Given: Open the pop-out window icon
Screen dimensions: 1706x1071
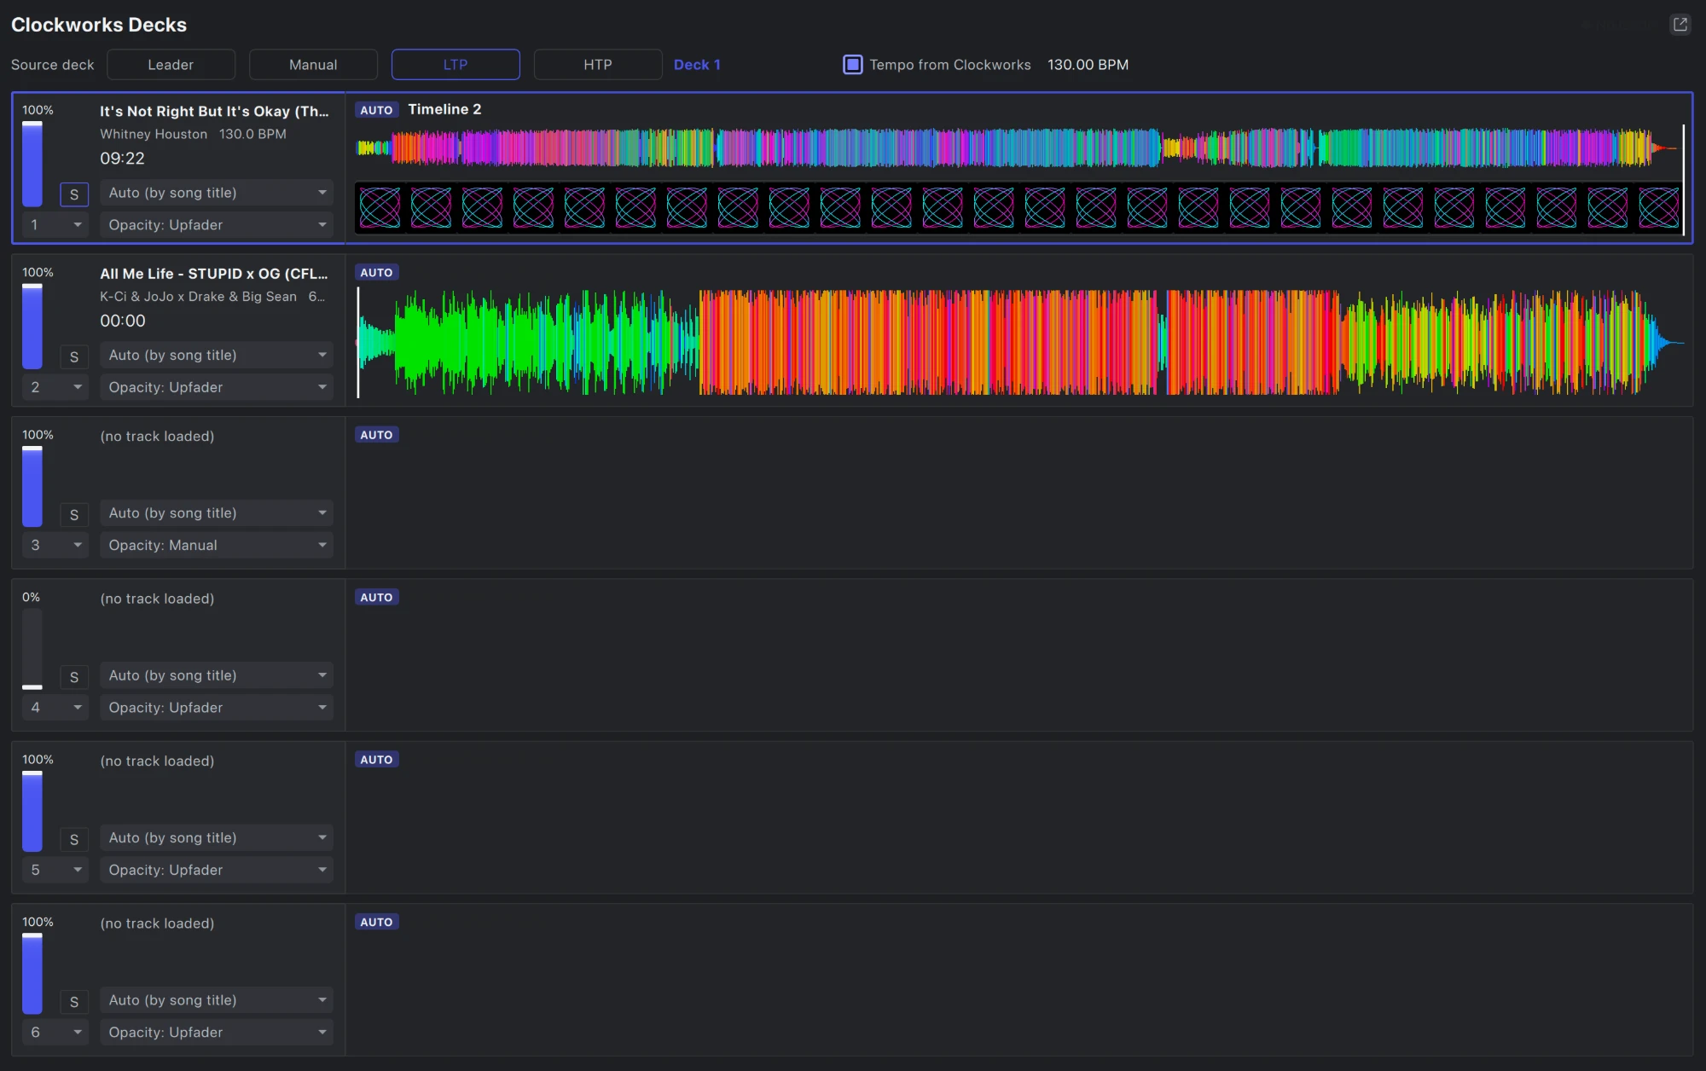Looking at the screenshot, I should coord(1680,25).
